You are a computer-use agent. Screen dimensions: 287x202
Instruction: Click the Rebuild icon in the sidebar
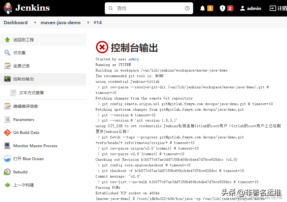7,172
